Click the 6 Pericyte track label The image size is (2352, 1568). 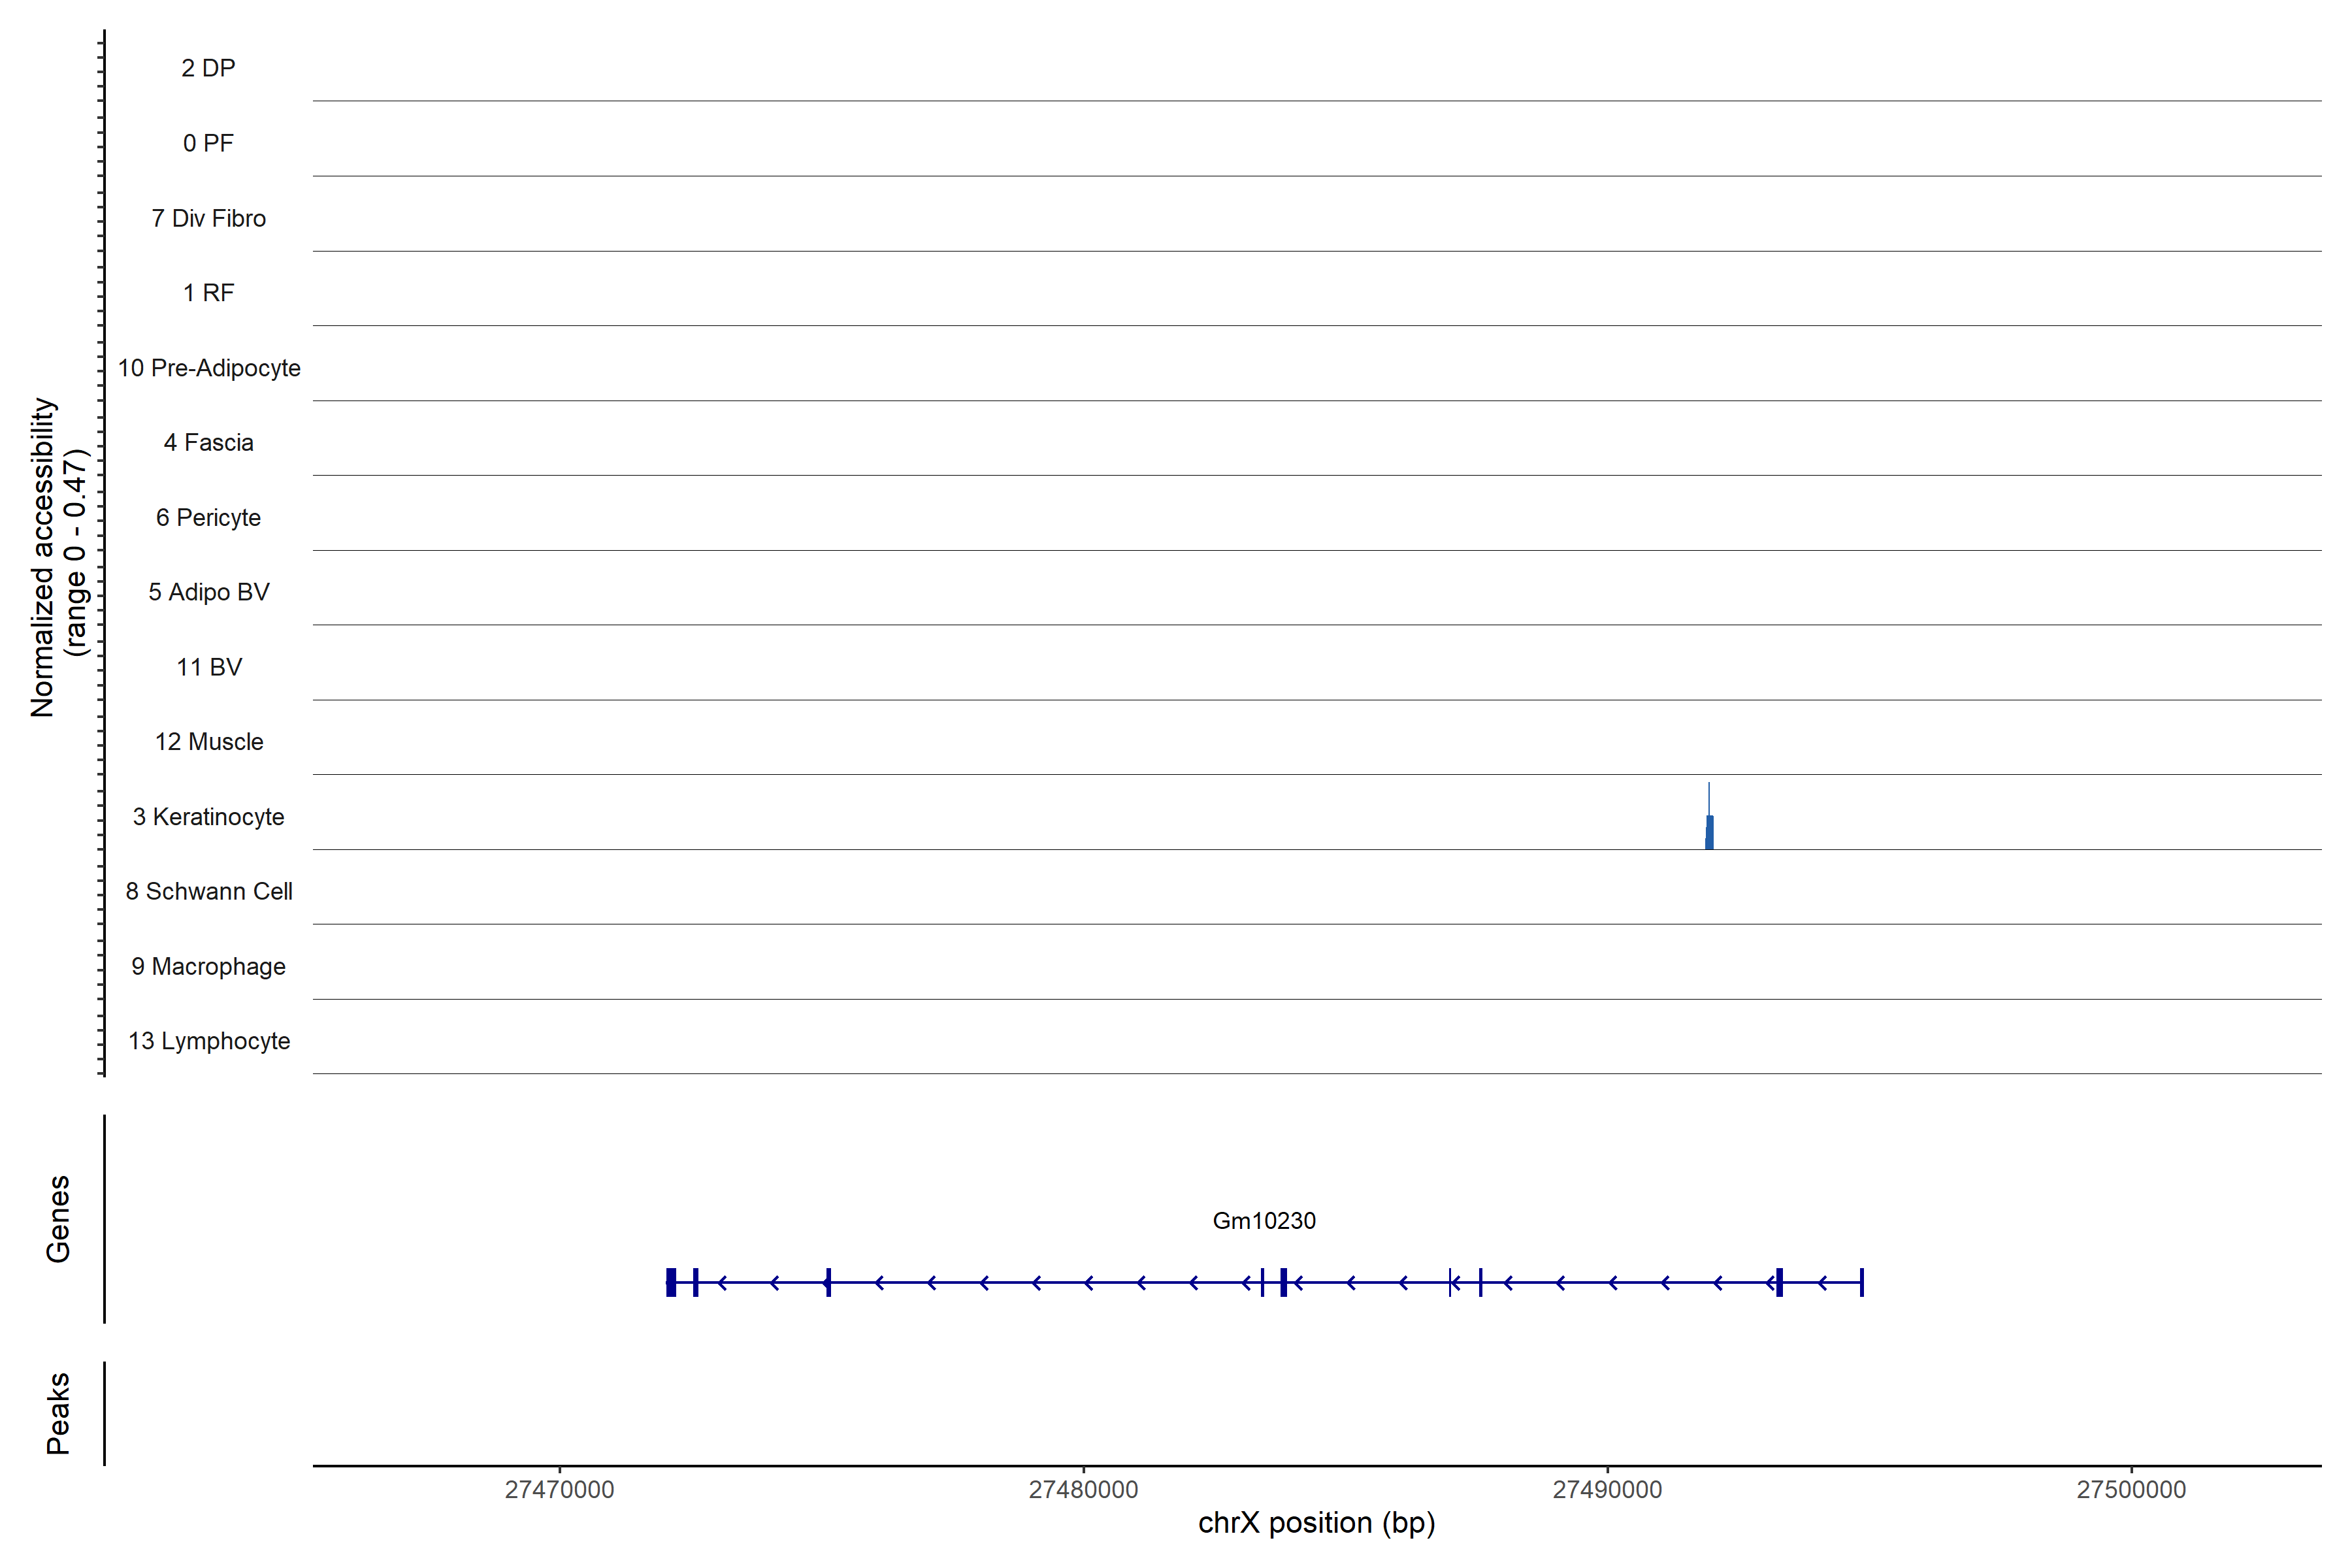[x=208, y=517]
